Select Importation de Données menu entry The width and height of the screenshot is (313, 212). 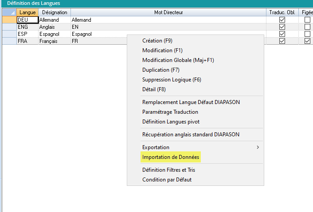coord(171,157)
